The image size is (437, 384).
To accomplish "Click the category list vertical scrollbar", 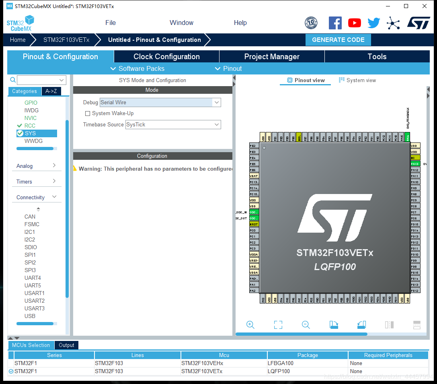I will click(x=67, y=209).
